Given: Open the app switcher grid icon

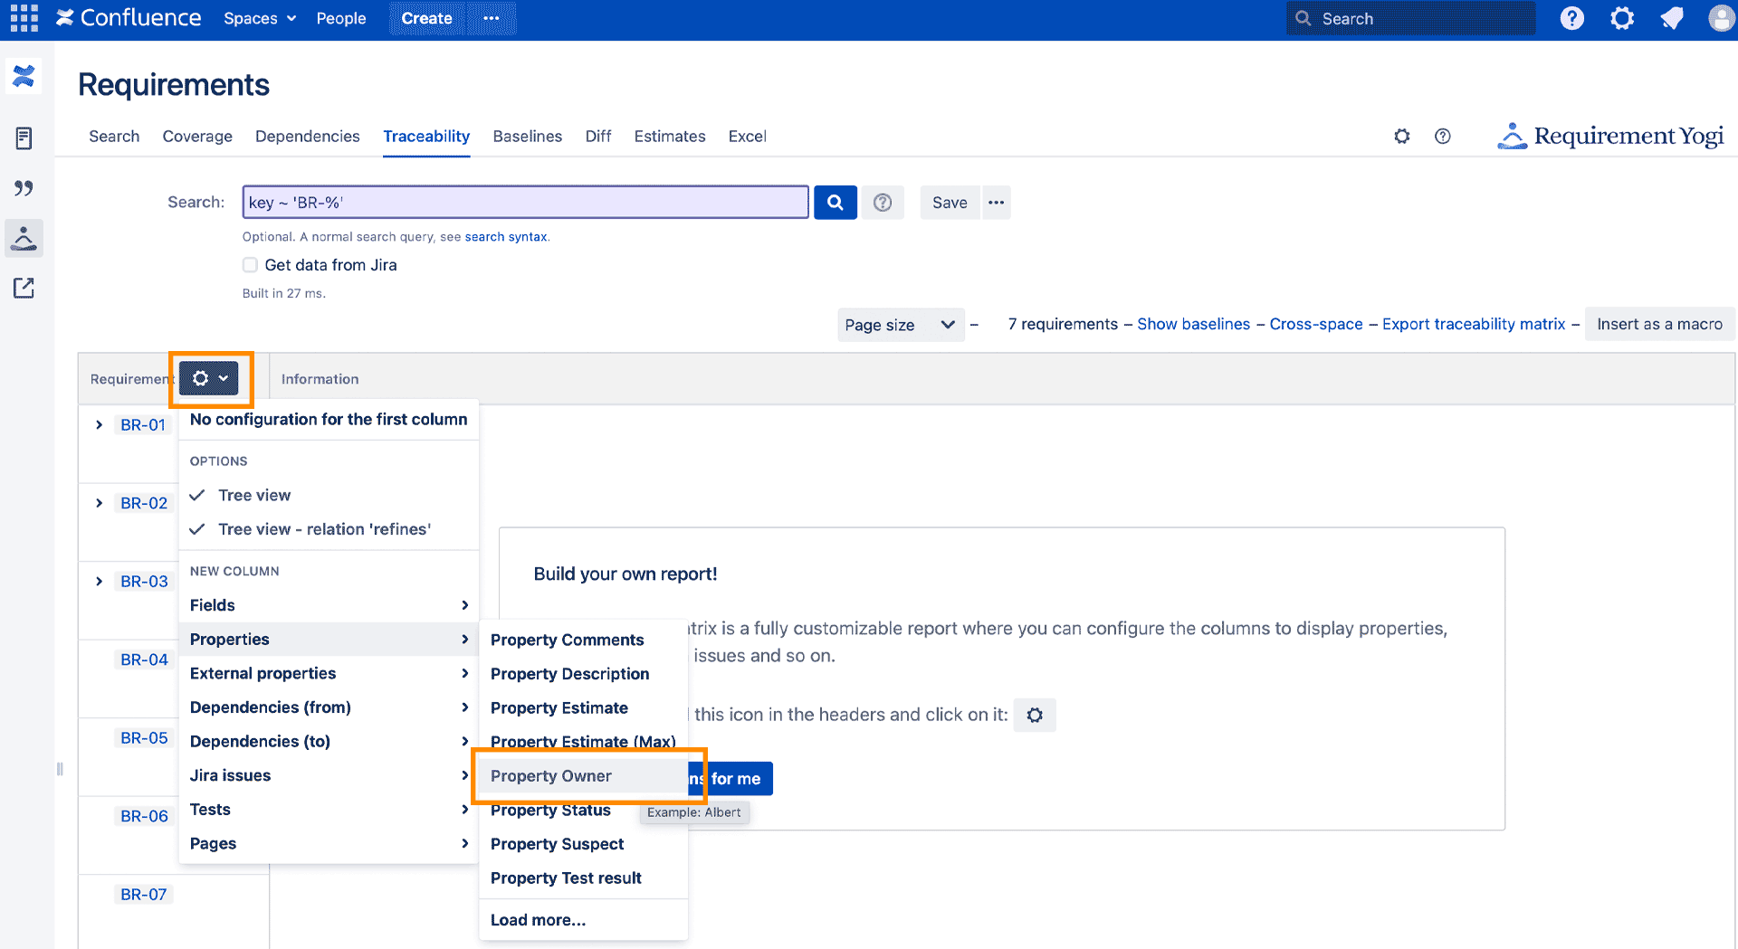Looking at the screenshot, I should (23, 17).
